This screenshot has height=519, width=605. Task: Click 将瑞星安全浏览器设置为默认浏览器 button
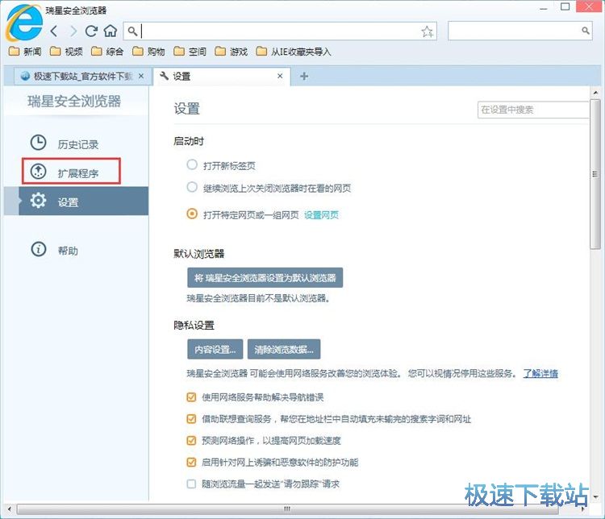pos(265,277)
